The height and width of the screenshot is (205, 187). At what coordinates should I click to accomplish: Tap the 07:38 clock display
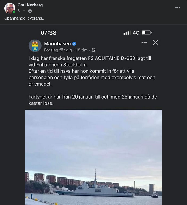pos(48,33)
